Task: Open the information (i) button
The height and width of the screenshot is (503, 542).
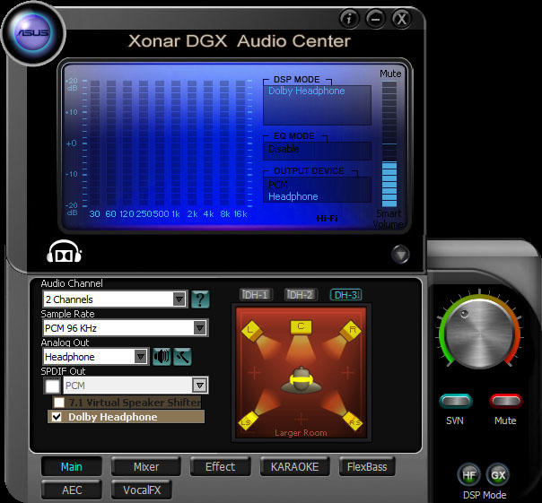Action: coord(349,19)
